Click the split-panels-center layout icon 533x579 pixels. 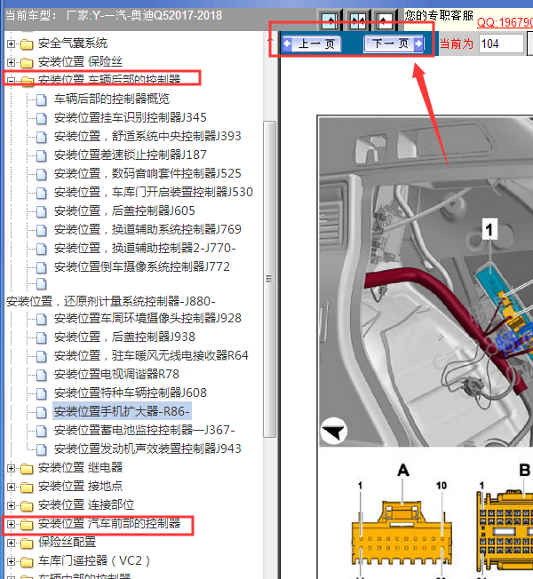click(357, 20)
